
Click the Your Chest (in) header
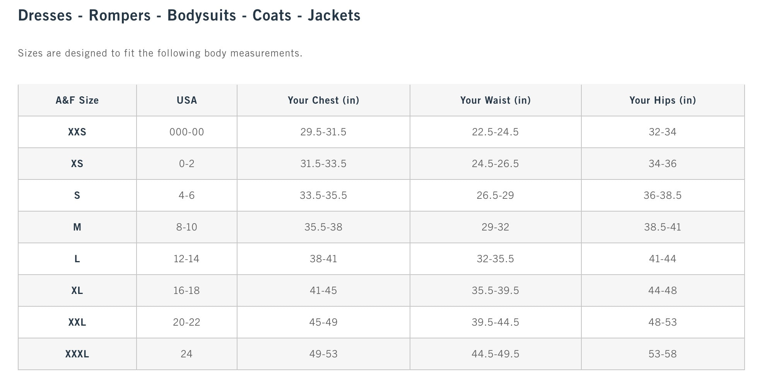tap(323, 101)
